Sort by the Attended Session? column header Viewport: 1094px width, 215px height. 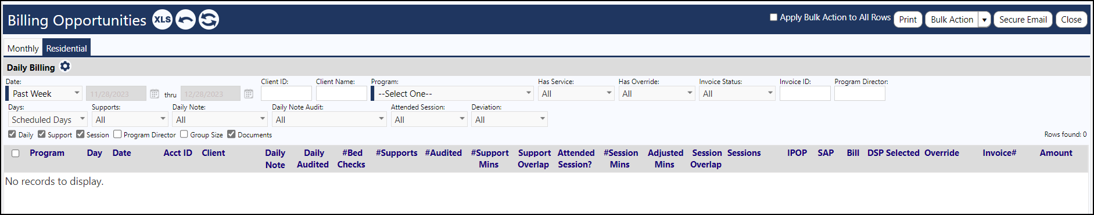coord(576,159)
